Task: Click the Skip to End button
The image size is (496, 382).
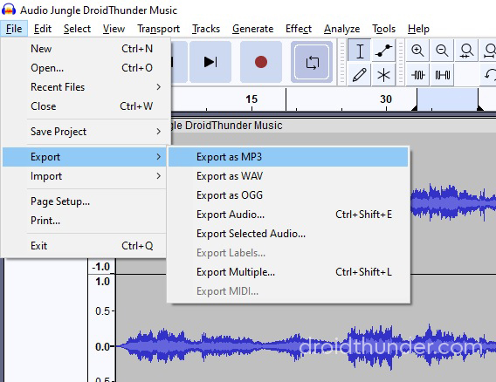Action: (210, 62)
